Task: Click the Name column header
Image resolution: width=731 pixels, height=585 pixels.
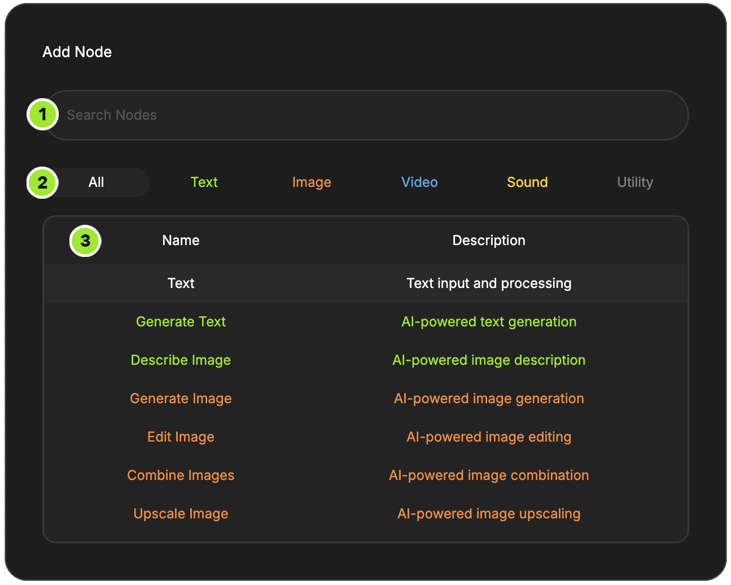Action: [181, 241]
